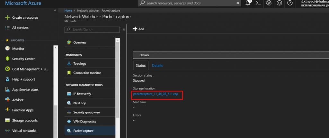Click the Add packet capture button
The height and width of the screenshot is (138, 329).
(139, 29)
